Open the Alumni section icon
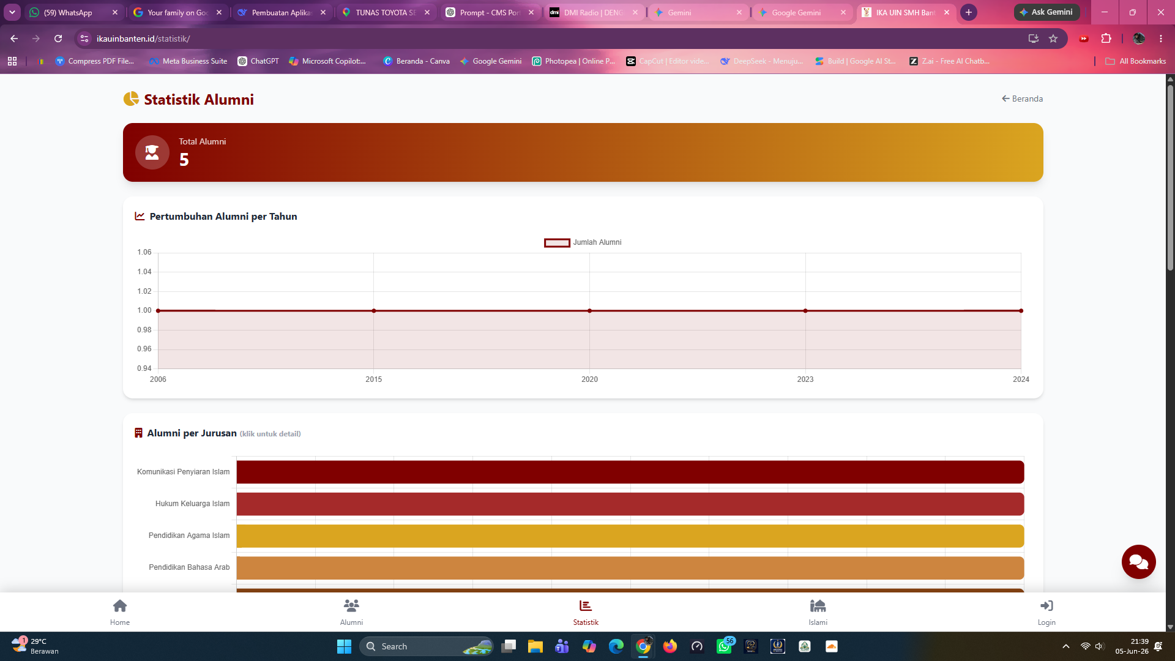 tap(351, 606)
